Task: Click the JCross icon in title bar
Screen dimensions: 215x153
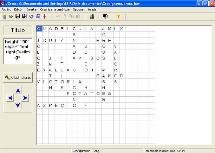Action: click(2, 3)
